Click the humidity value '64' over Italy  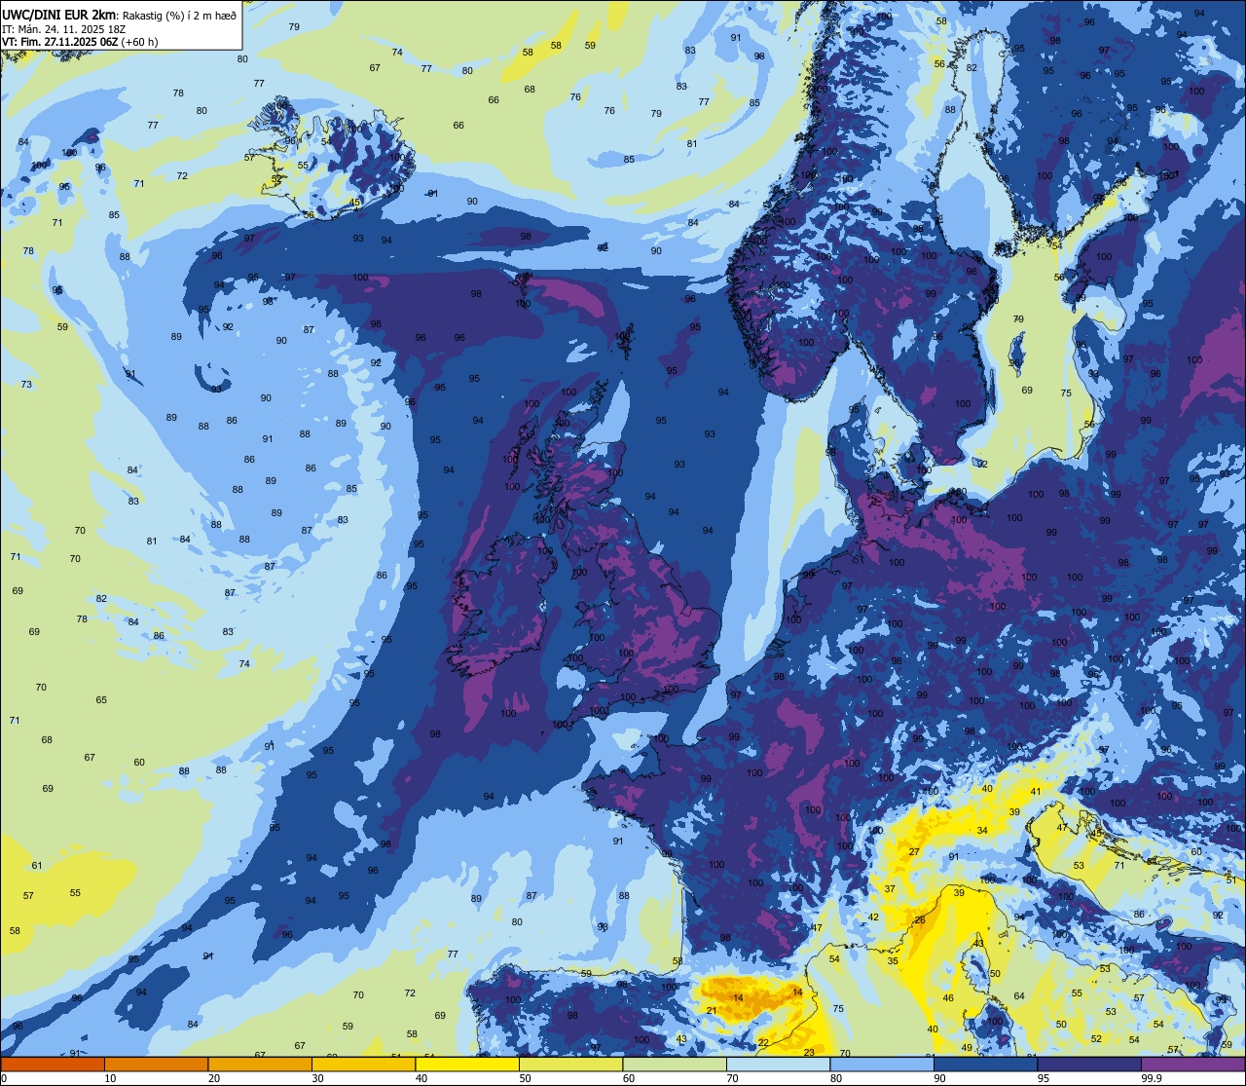click(1019, 996)
